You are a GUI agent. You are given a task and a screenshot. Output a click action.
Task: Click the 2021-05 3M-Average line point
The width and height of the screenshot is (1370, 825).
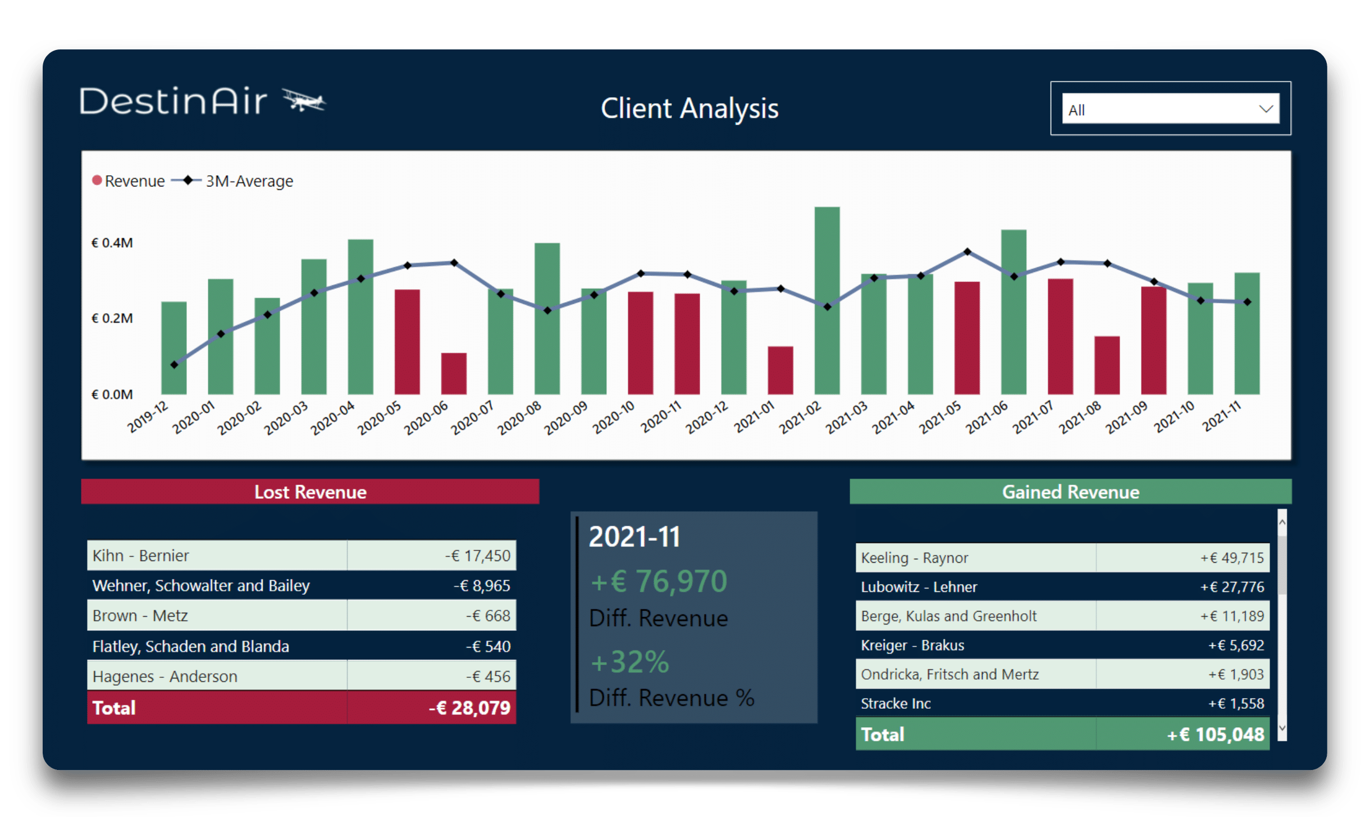point(967,252)
